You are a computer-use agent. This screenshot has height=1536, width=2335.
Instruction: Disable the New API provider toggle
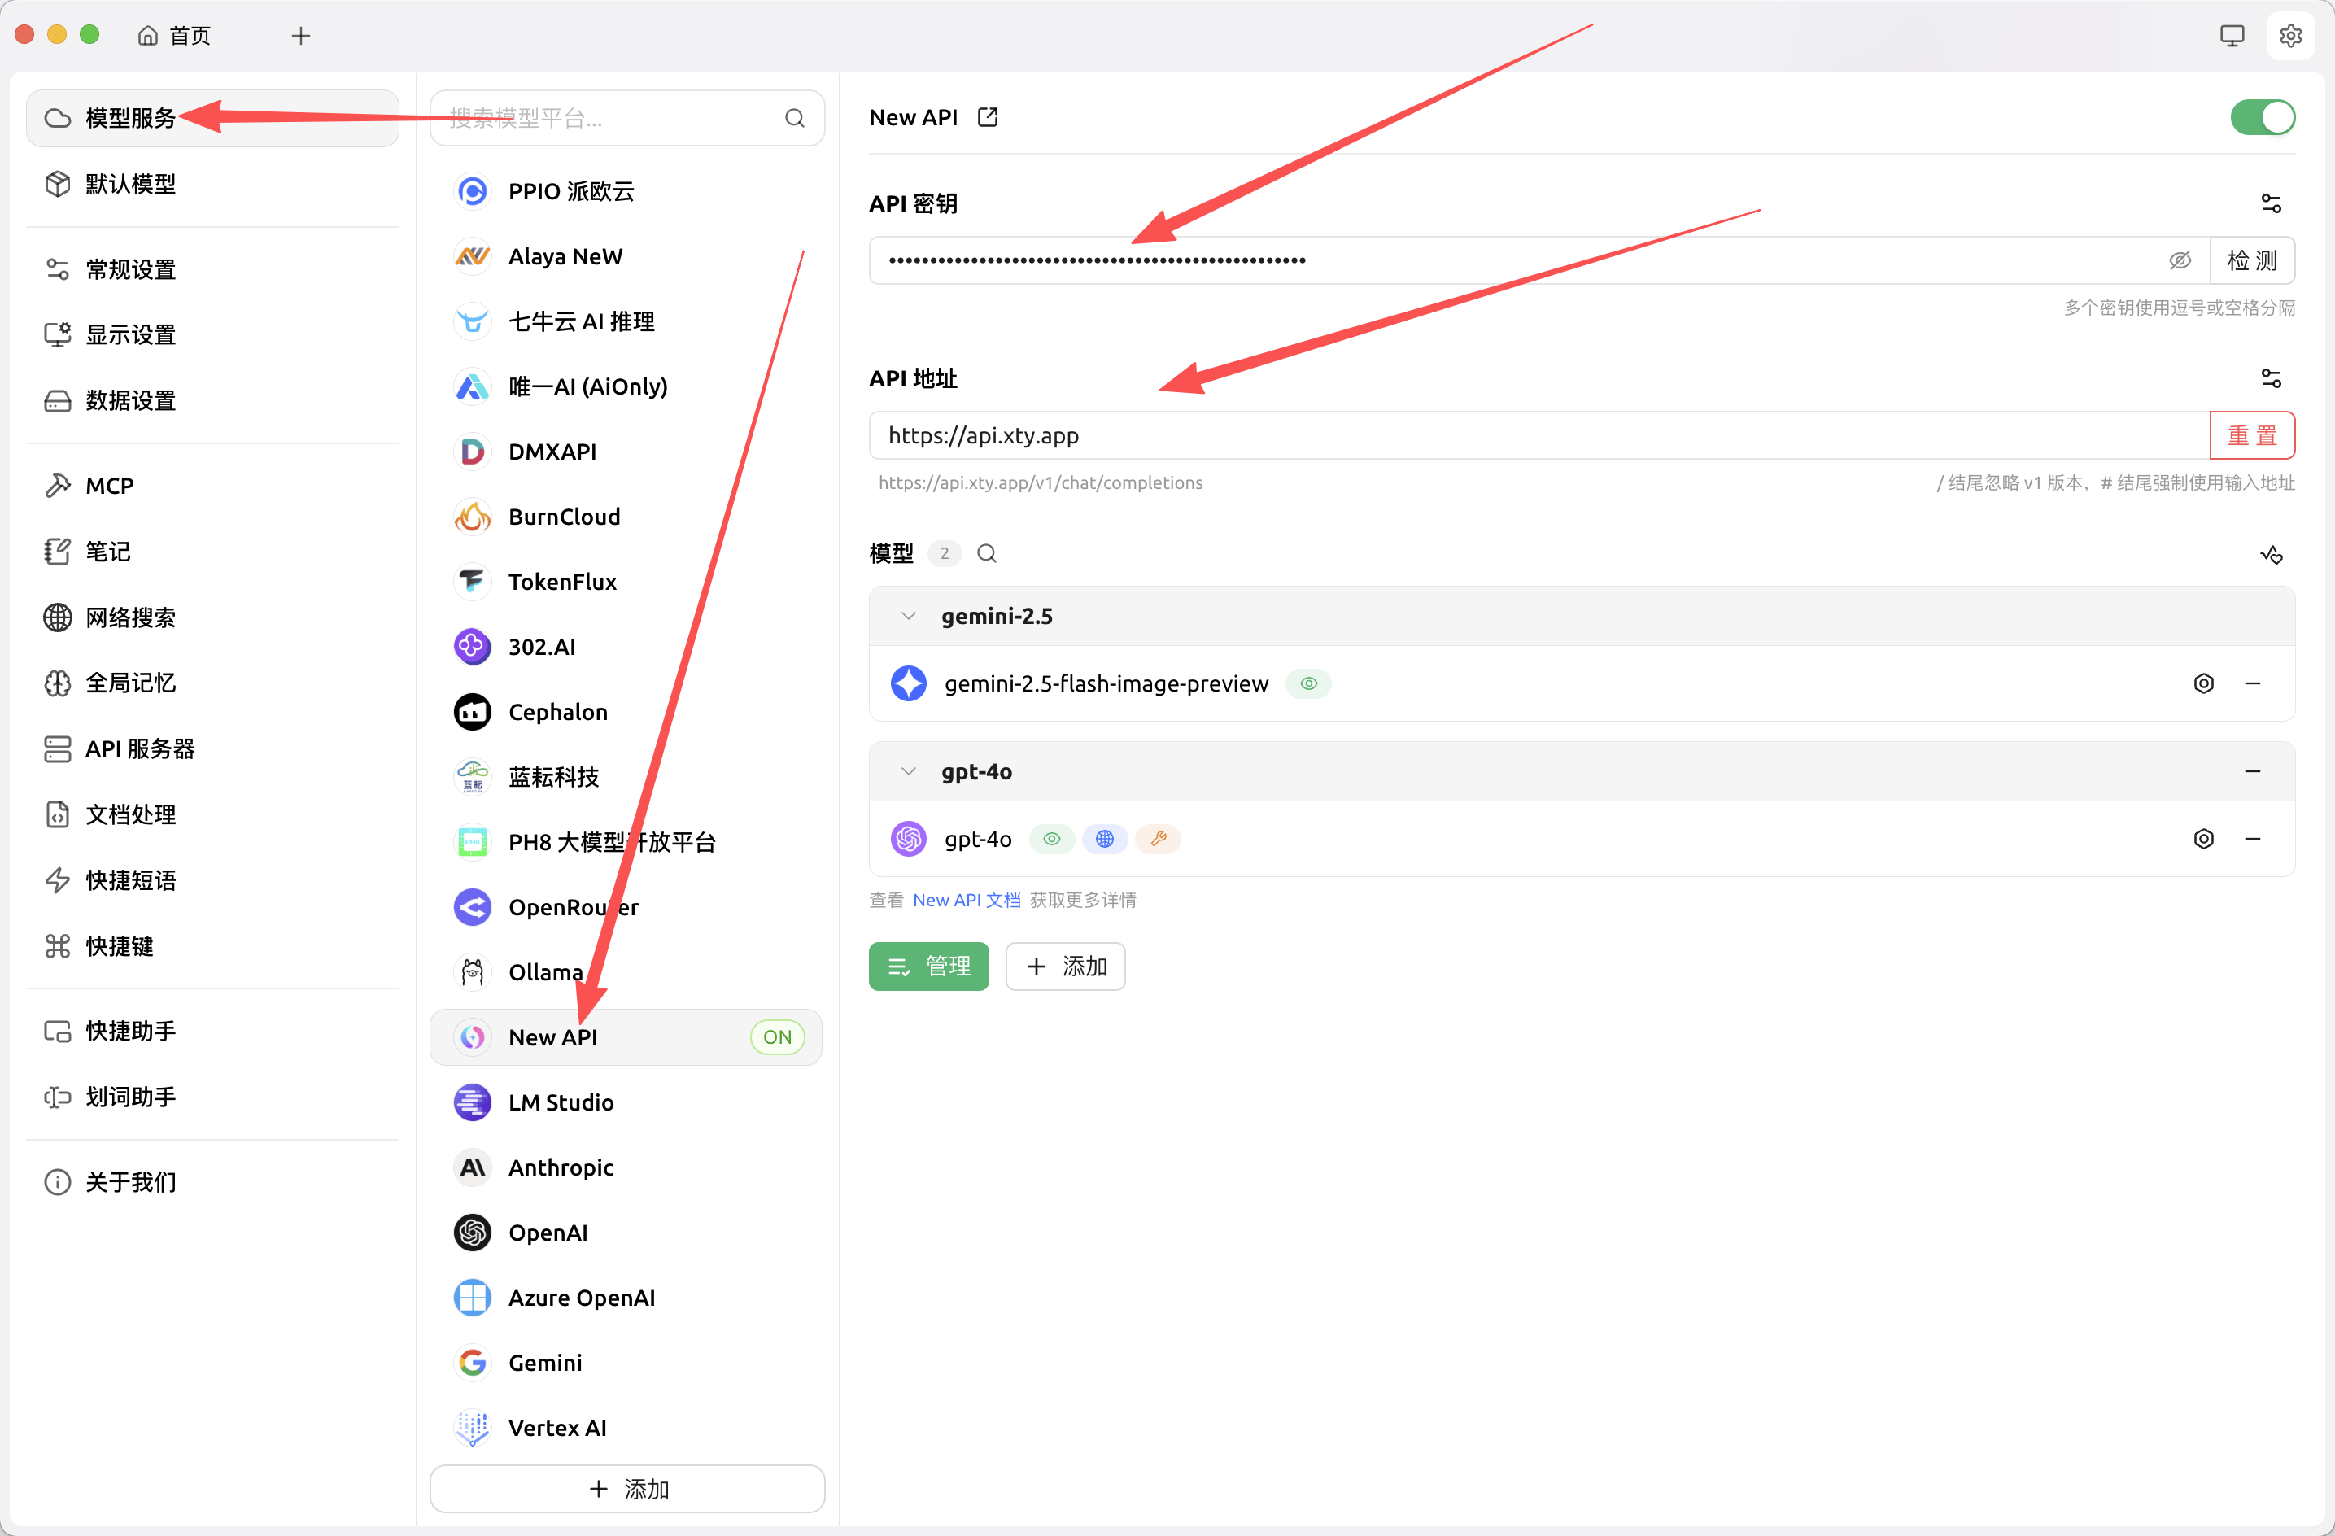pyautogui.click(x=2263, y=116)
